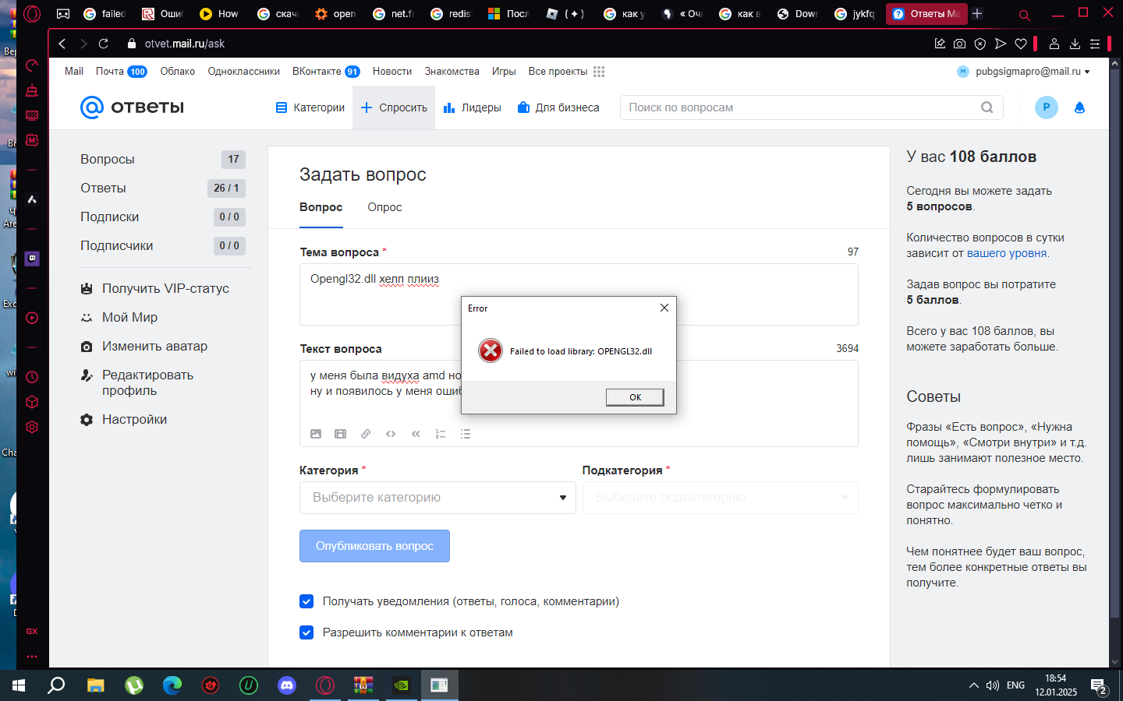Close the Error dialog with X
1123x701 pixels.
point(664,308)
